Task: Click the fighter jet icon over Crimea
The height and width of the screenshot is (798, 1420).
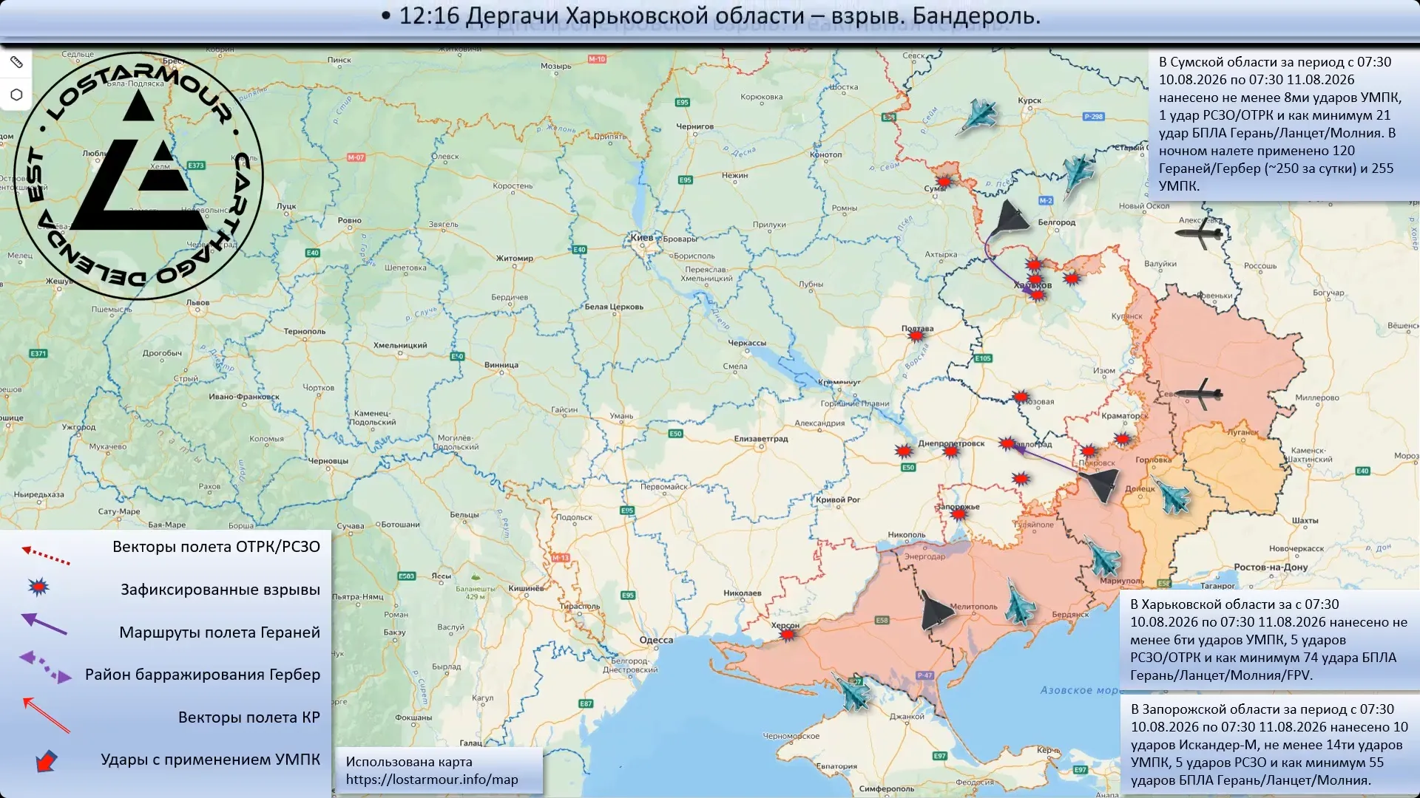Action: [x=853, y=692]
